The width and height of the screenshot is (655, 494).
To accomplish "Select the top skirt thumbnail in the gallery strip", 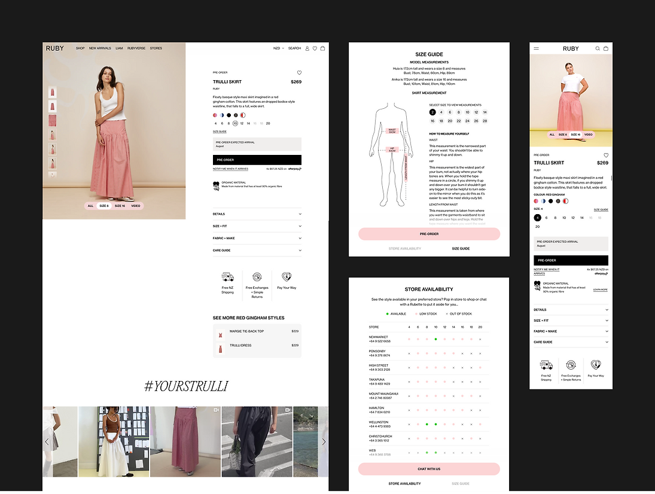I will (x=53, y=92).
